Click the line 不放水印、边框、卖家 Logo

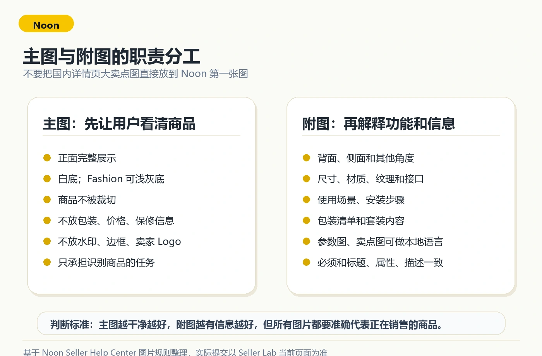coord(120,241)
